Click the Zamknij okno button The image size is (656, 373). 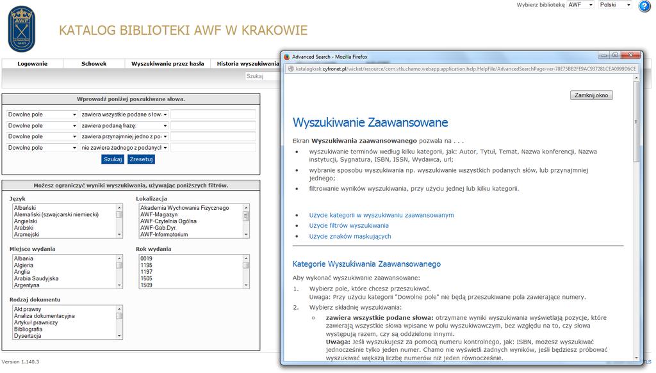[591, 95]
